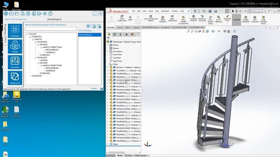Click Zoom to Fit in view toolbar

[x=188, y=31]
